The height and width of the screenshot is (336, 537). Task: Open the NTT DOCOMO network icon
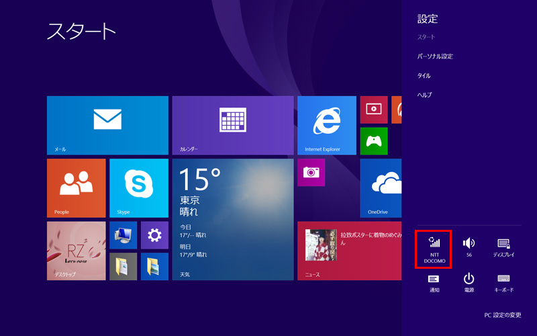tap(434, 249)
